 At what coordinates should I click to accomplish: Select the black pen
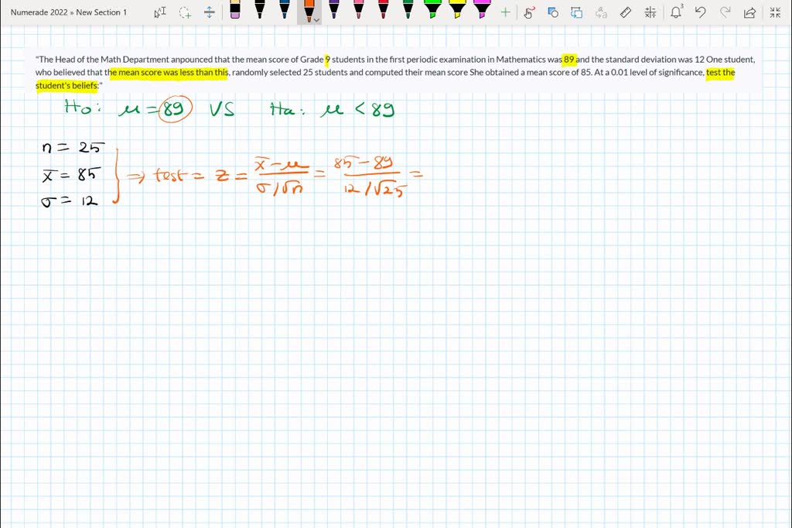point(260,10)
